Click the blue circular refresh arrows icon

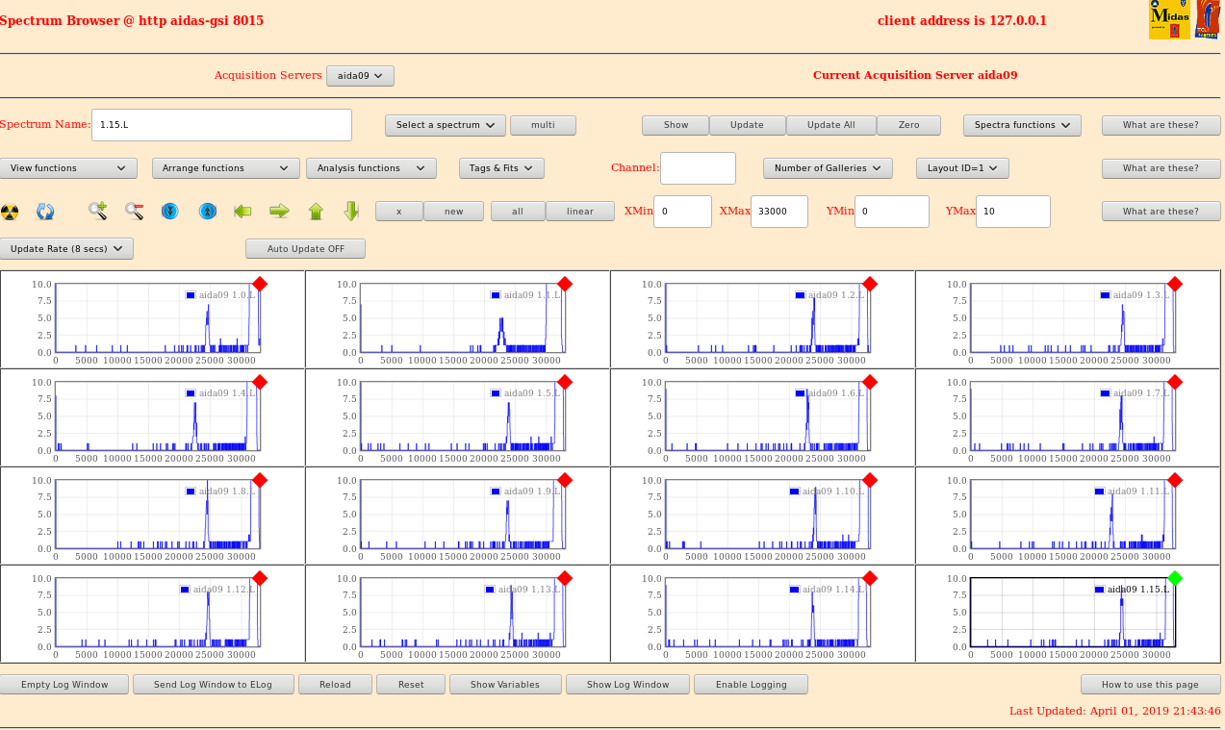point(45,212)
